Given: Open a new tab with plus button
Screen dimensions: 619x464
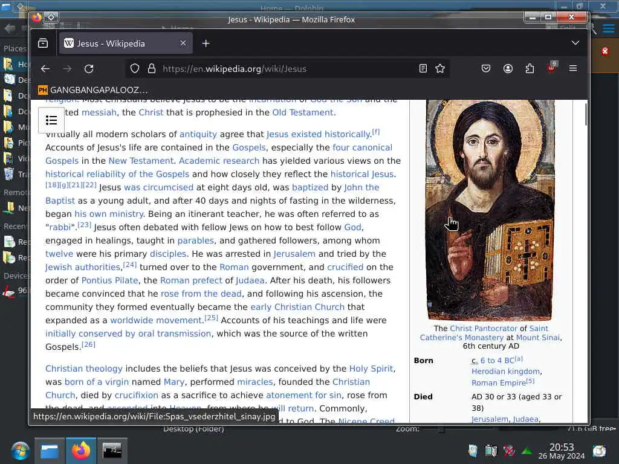Looking at the screenshot, I should tap(206, 43).
